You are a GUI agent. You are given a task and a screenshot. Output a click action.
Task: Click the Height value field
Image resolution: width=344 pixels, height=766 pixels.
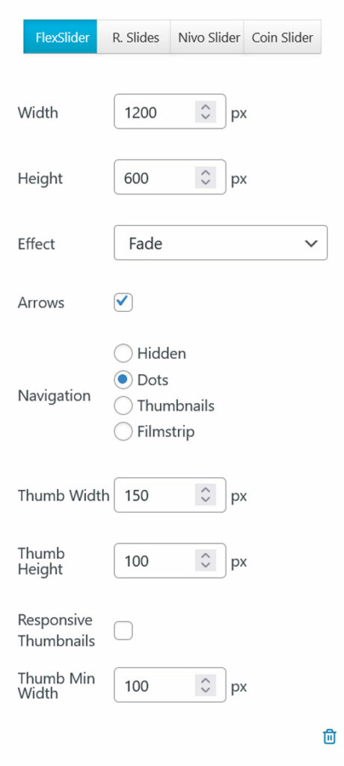(x=170, y=177)
